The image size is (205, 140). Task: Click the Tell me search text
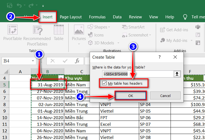point(198,17)
